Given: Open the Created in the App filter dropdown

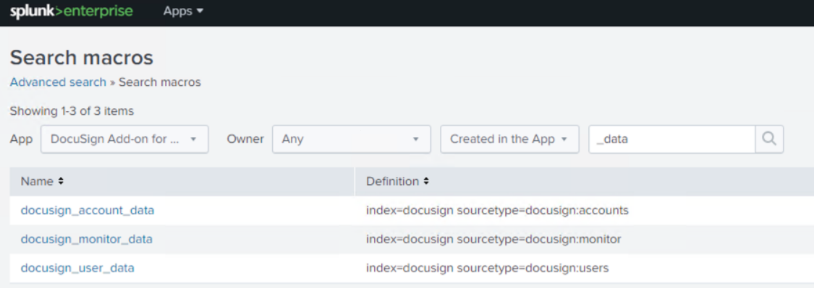Looking at the screenshot, I should (509, 139).
